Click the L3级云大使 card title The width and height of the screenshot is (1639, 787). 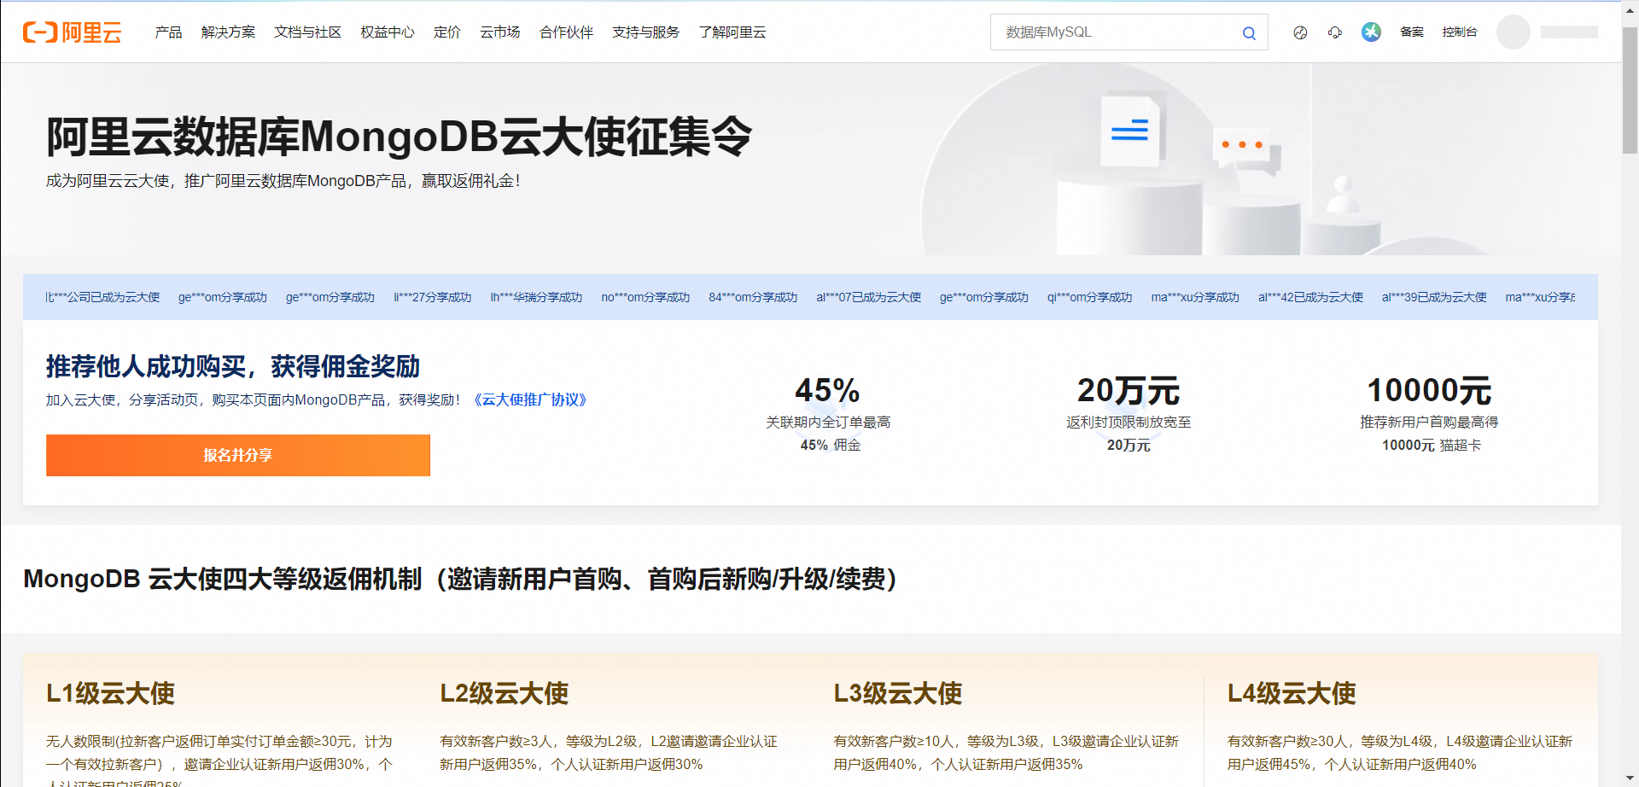(898, 693)
